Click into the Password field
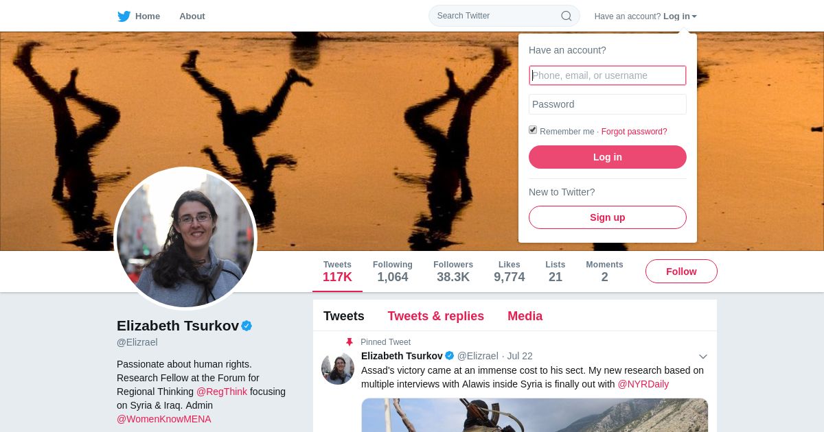 click(x=608, y=104)
